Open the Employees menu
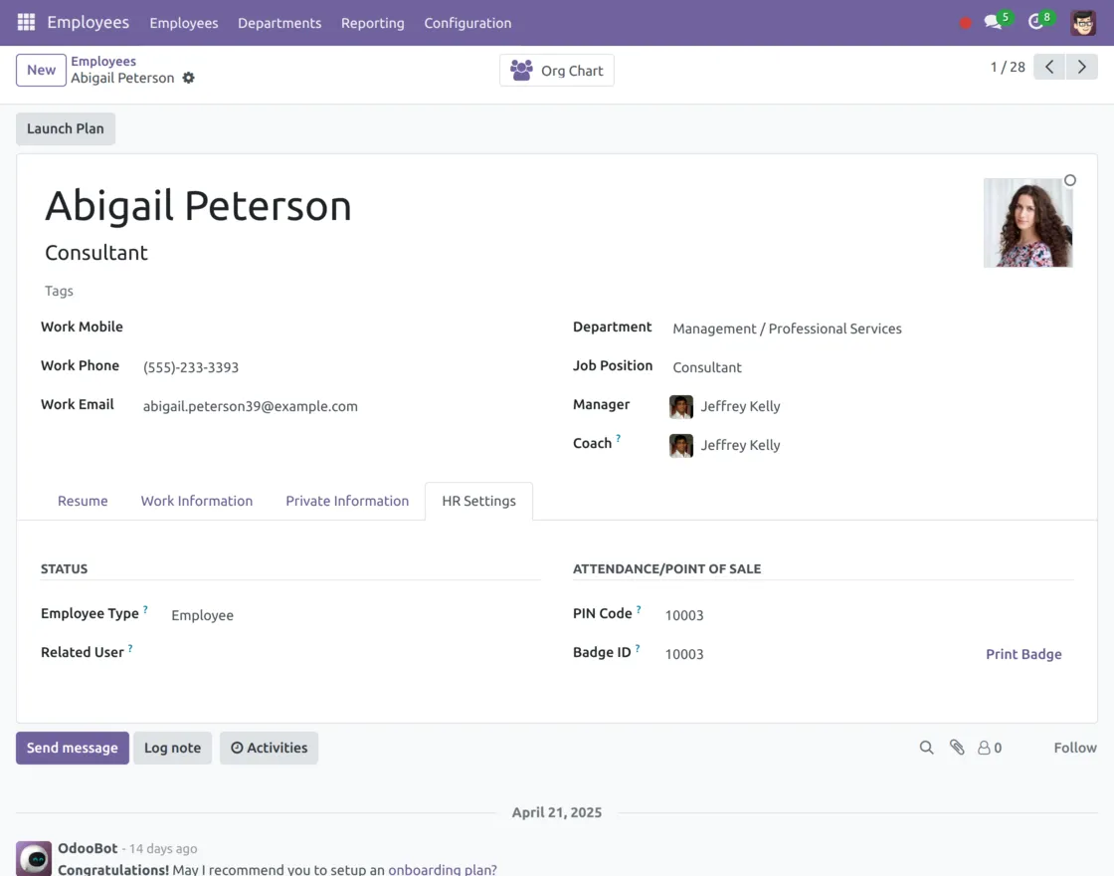The height and width of the screenshot is (876, 1114). pos(184,23)
